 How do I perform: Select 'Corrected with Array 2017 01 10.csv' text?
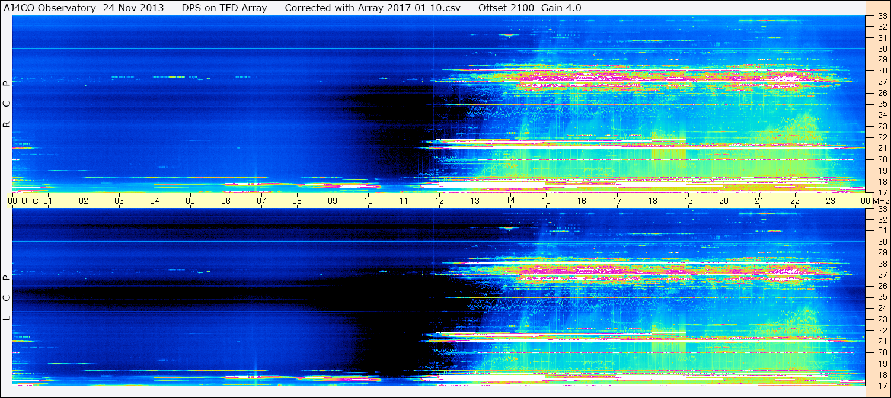tap(373, 8)
